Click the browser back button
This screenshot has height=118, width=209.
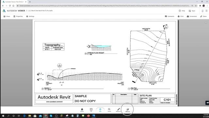click(3, 6)
